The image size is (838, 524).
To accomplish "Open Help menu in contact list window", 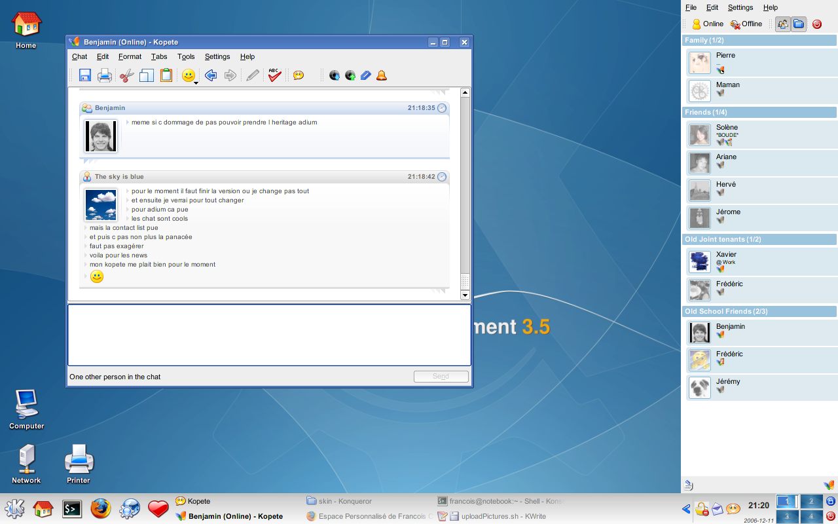I will click(x=771, y=8).
